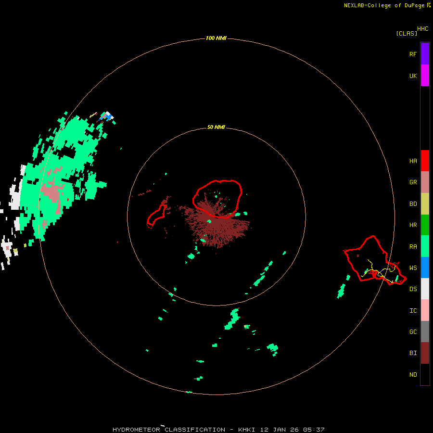Click the UK legend label
433x433 pixels.
coord(413,76)
